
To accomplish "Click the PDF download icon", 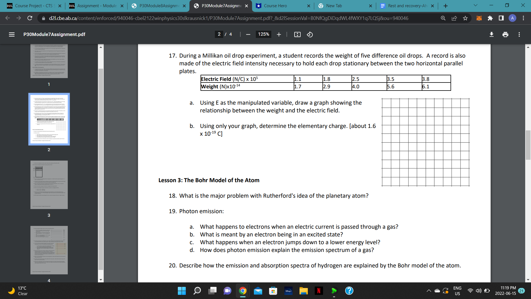I will tap(491, 34).
